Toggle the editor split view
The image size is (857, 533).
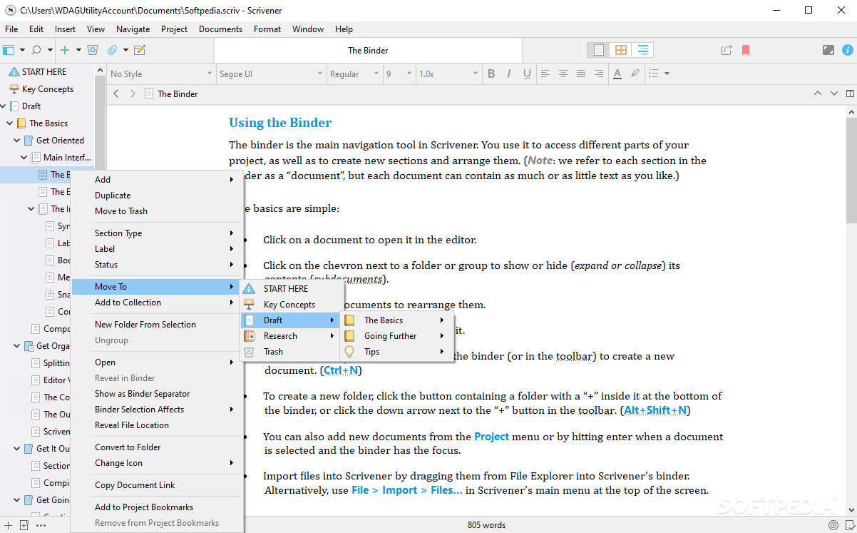coord(850,93)
